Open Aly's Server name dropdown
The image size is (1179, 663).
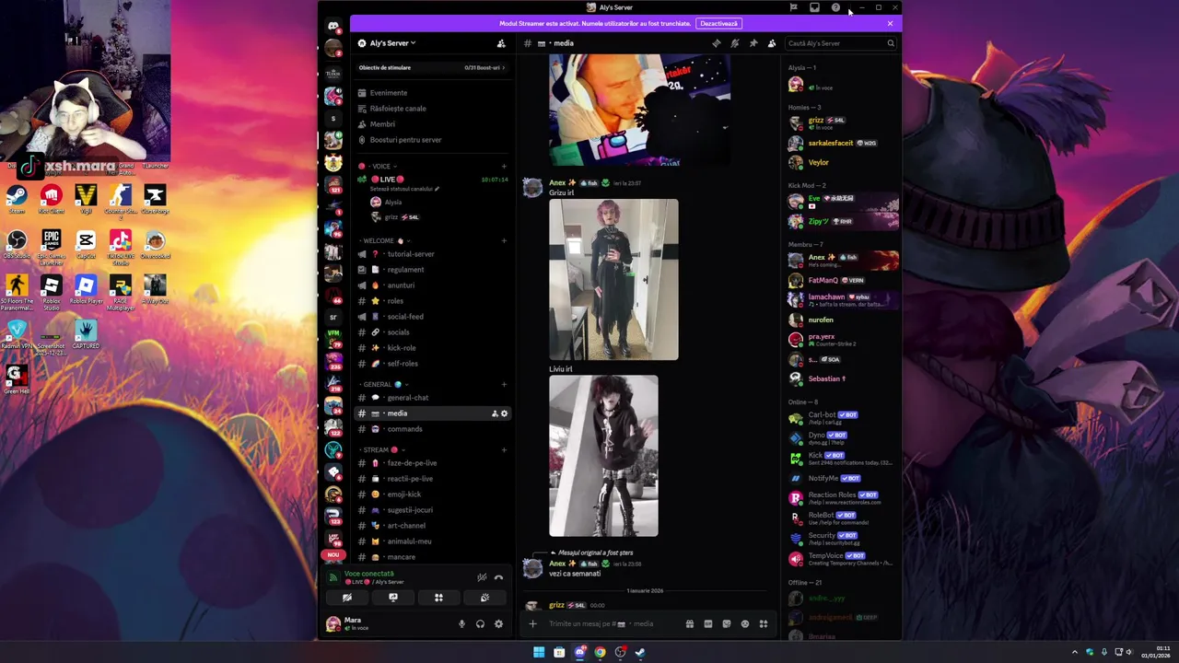pyautogui.click(x=392, y=43)
